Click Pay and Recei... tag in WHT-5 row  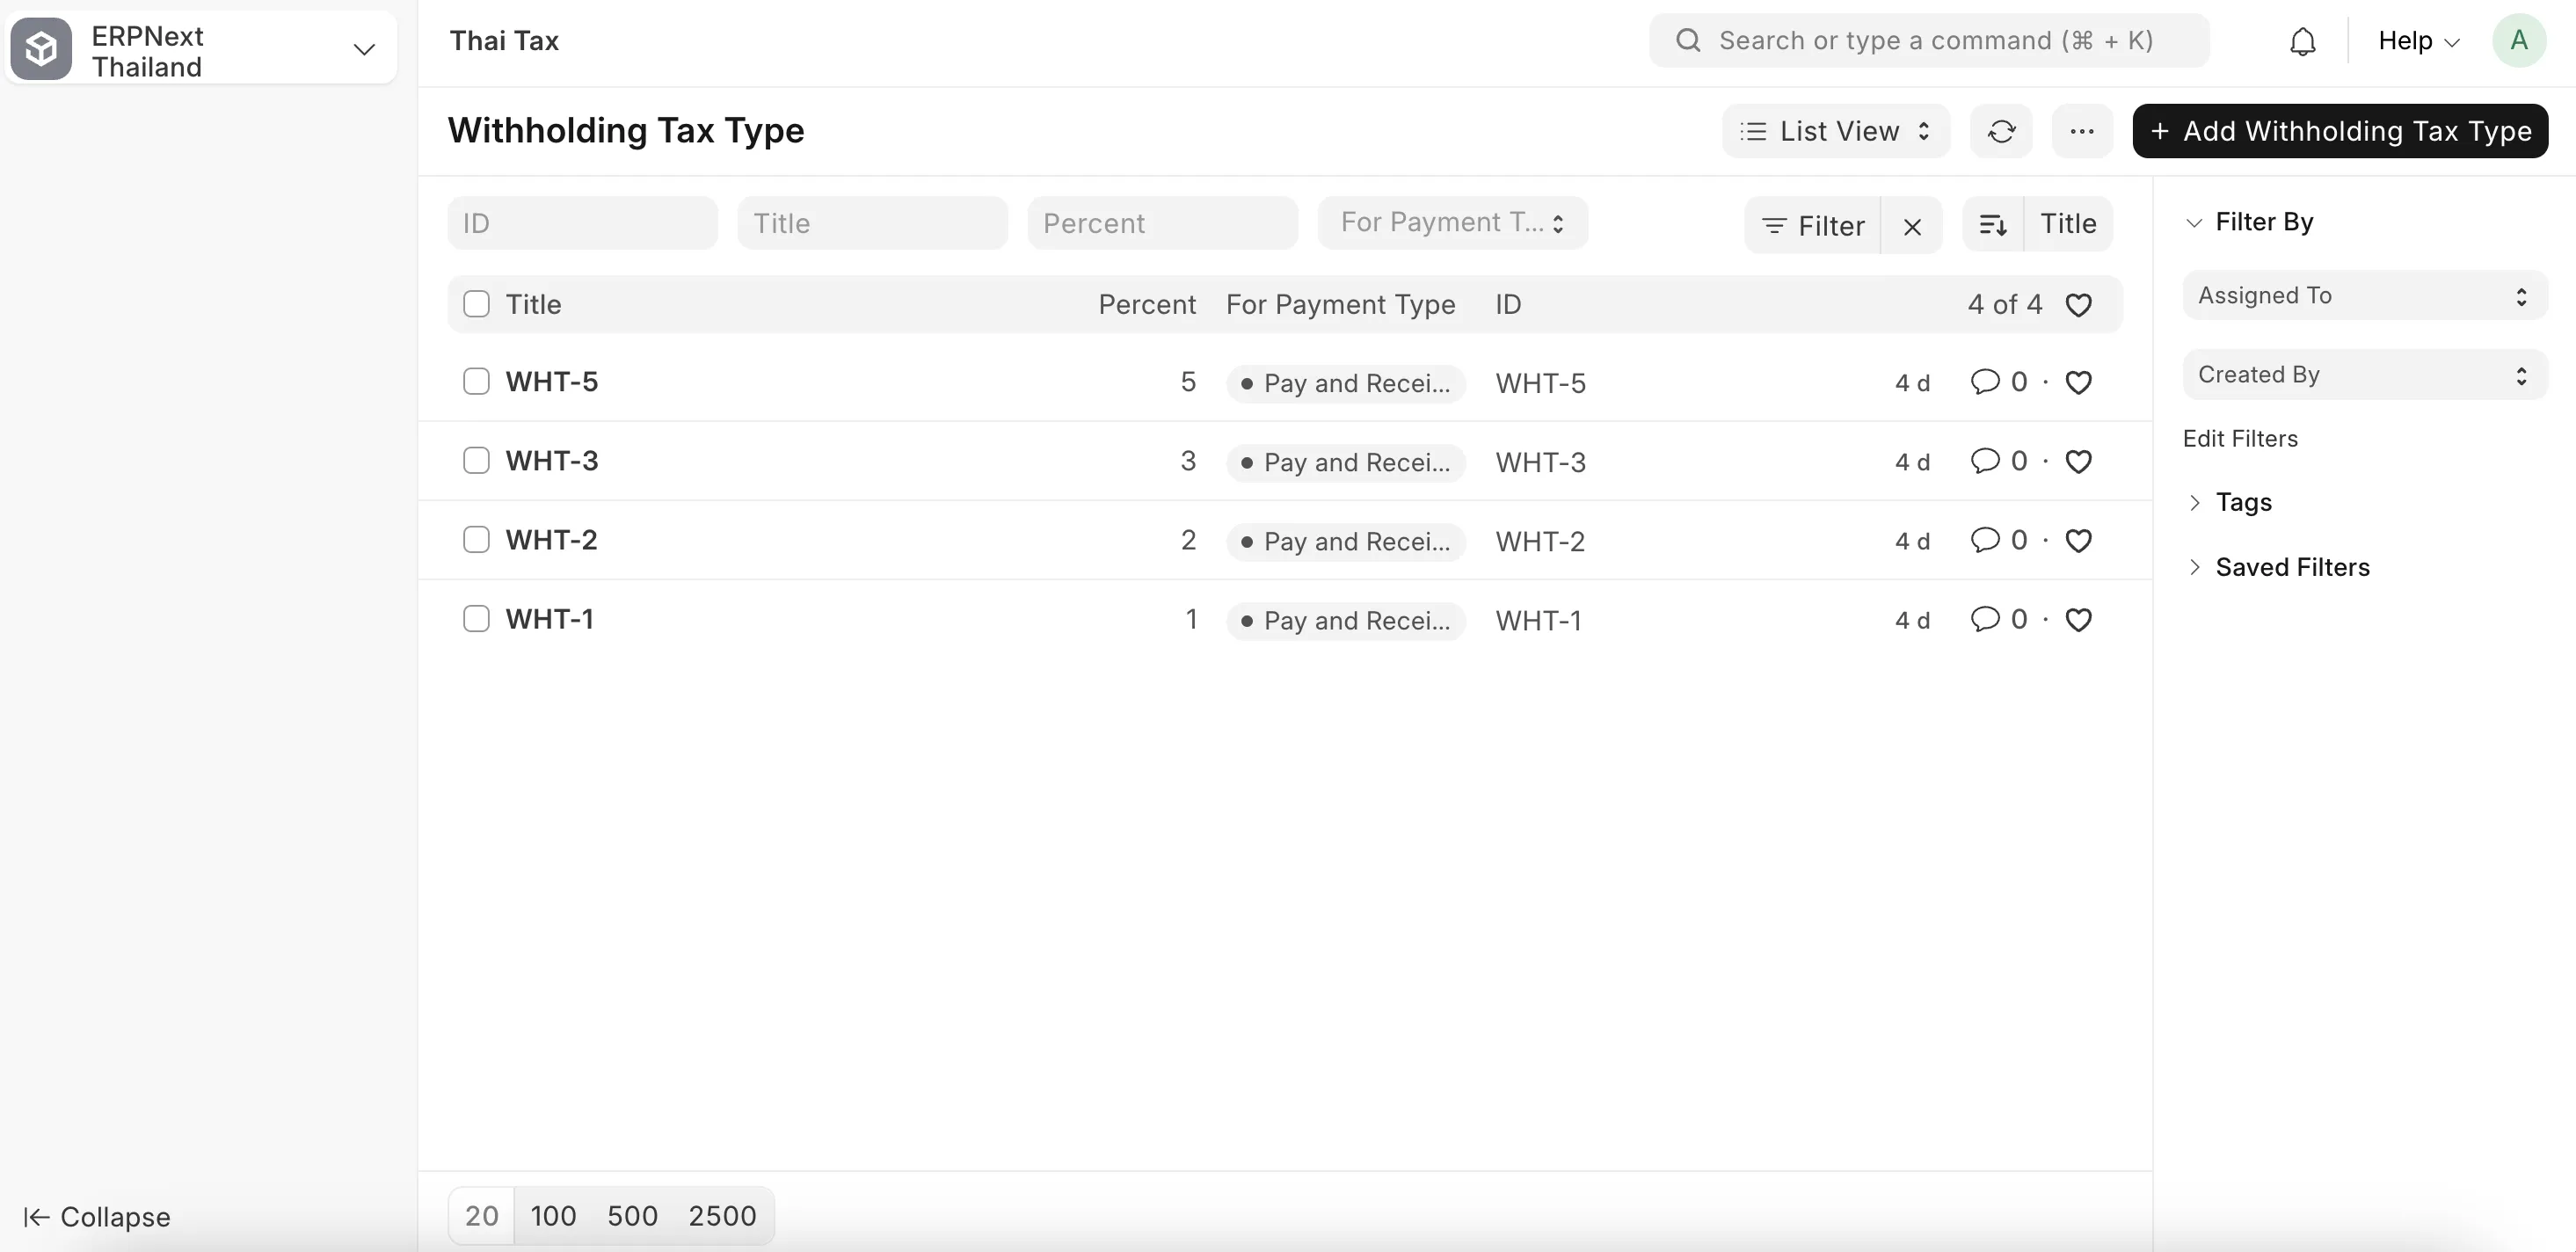pos(1346,383)
